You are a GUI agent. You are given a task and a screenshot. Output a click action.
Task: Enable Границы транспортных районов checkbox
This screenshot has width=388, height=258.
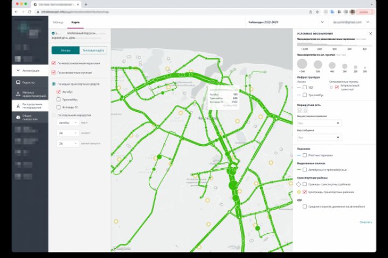[x=304, y=184]
